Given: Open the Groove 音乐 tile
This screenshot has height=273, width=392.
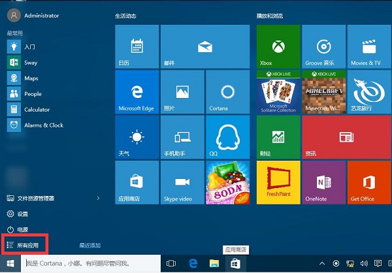Looking at the screenshot, I should (x=324, y=46).
